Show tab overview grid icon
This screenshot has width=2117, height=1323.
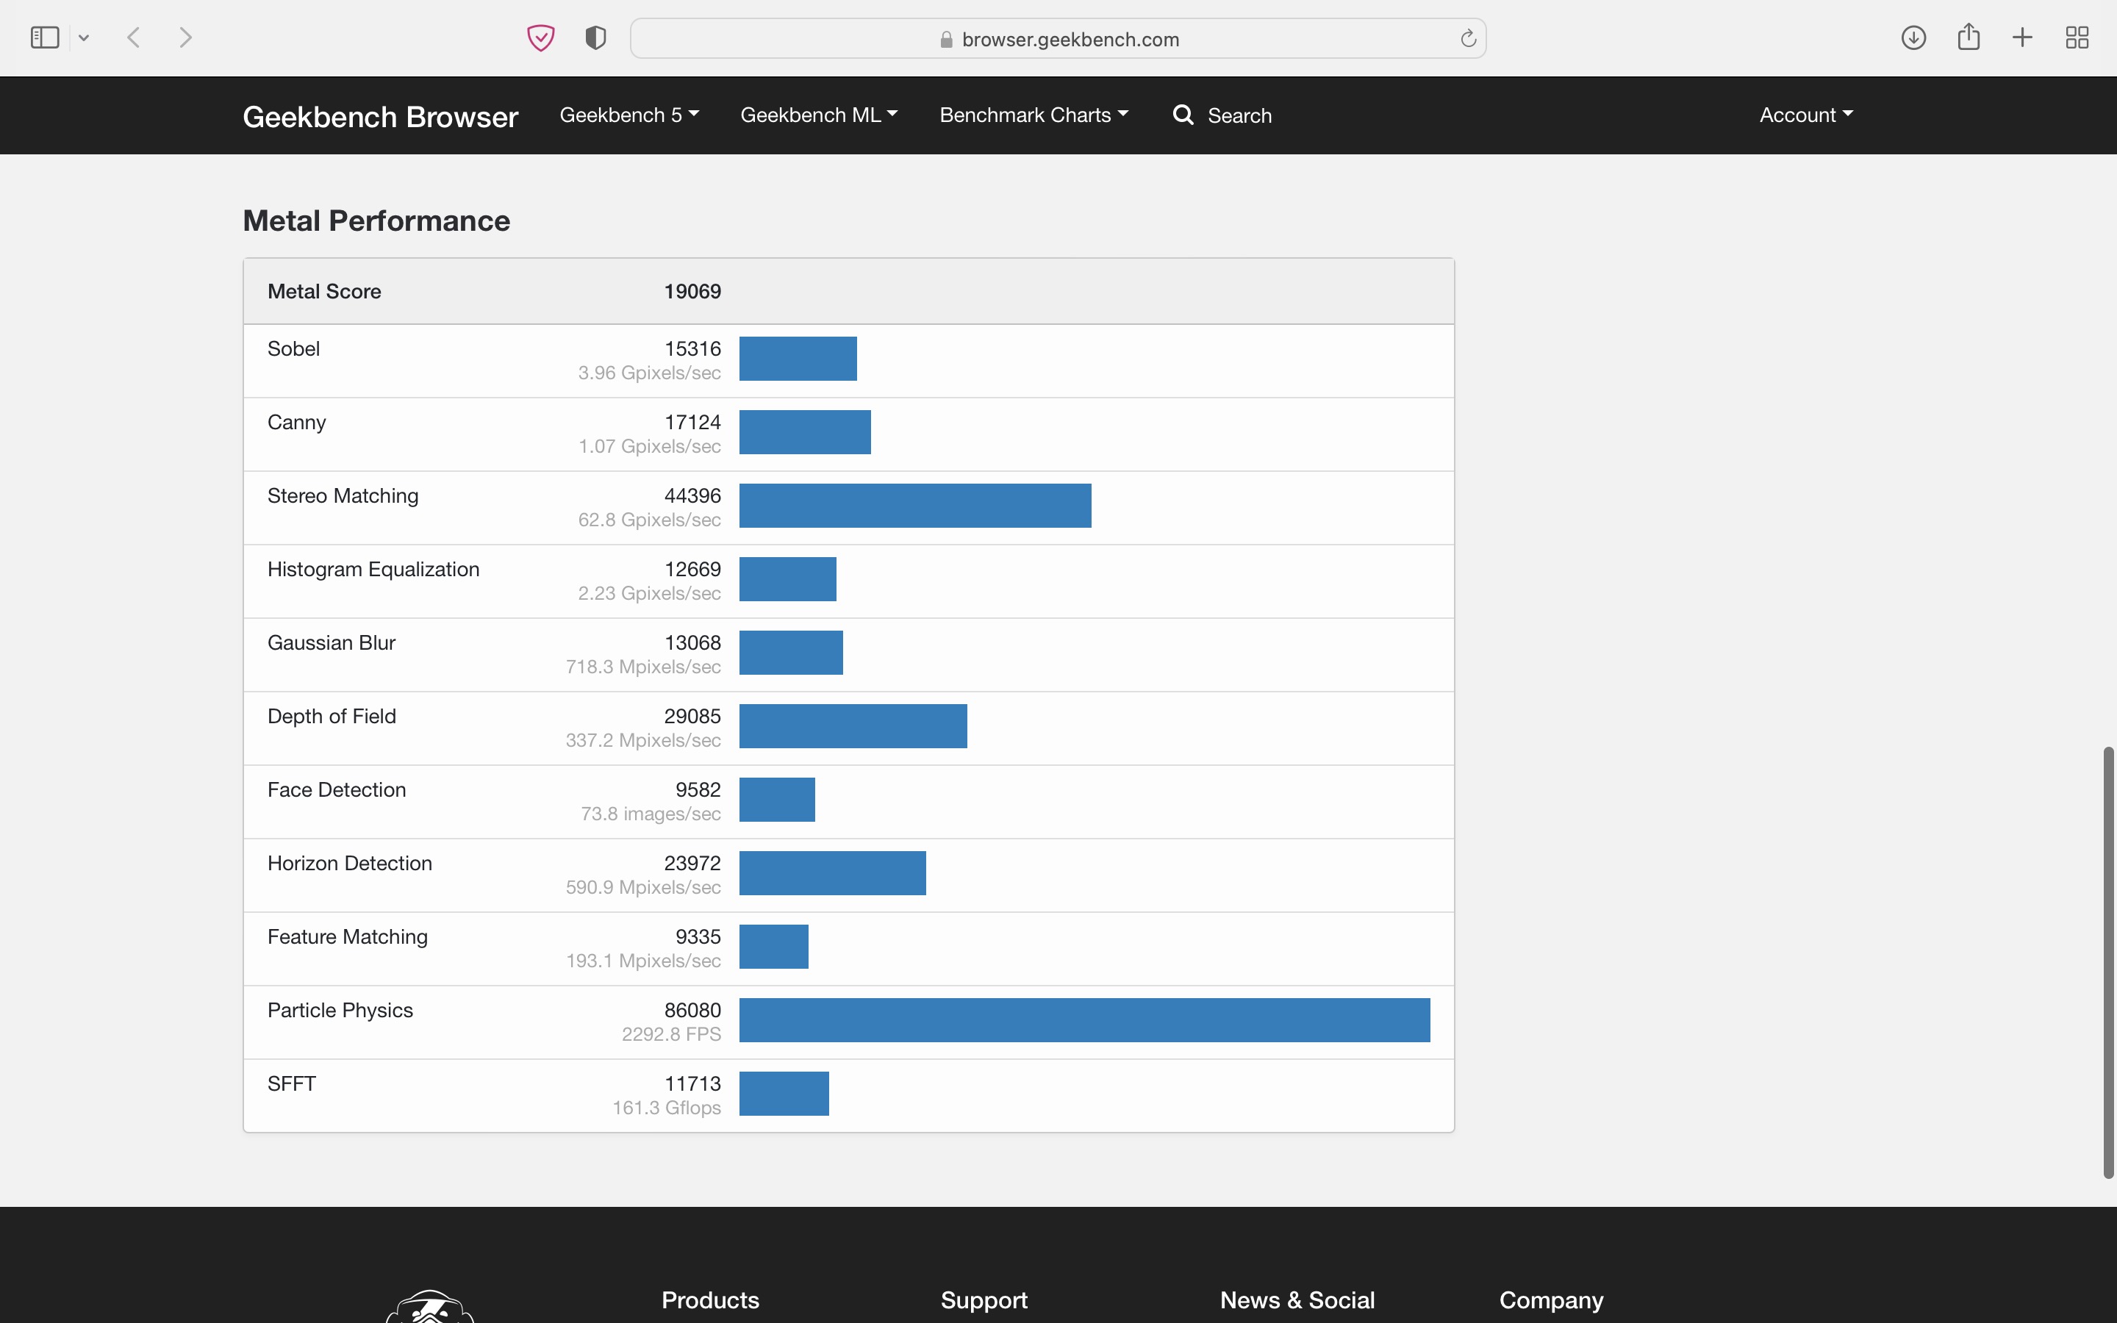click(x=2077, y=37)
